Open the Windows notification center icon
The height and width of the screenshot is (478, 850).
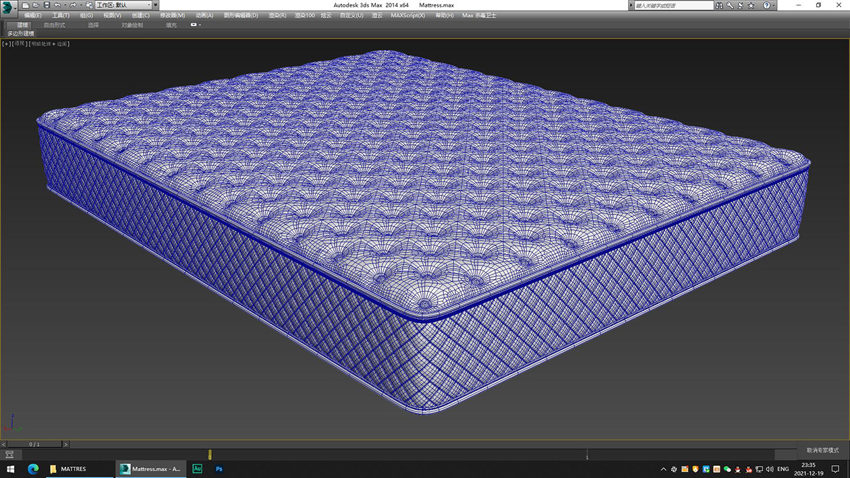tap(837, 469)
